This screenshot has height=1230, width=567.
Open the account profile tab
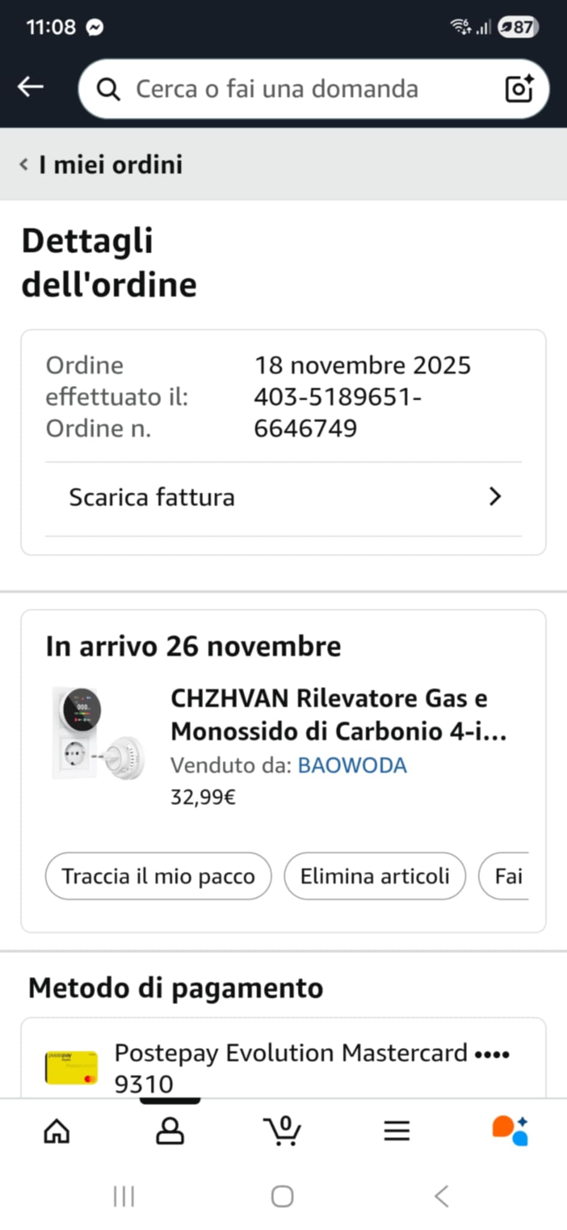[x=170, y=1132]
